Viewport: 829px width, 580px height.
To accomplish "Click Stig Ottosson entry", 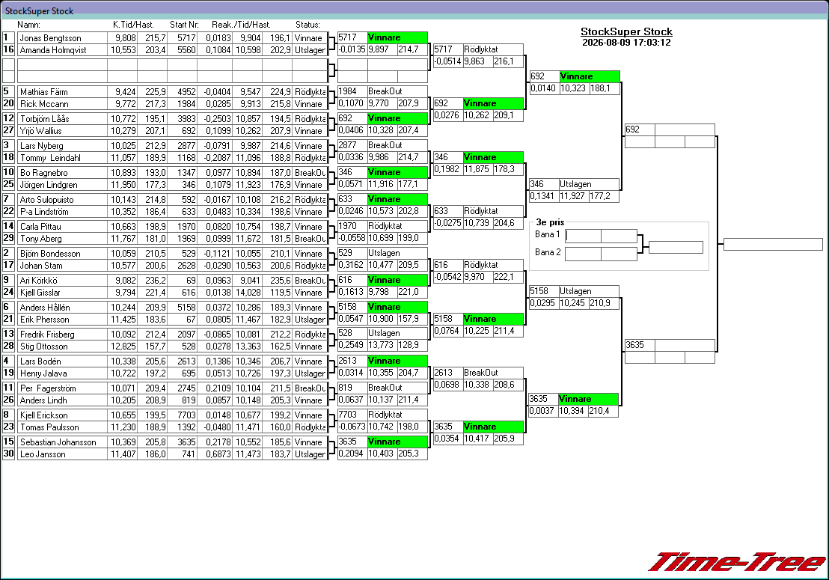I will click(62, 347).
